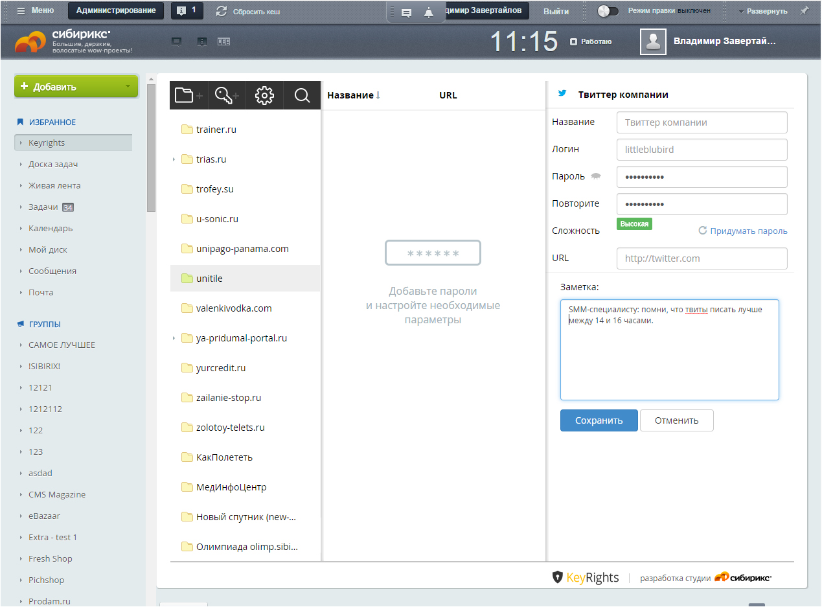Toggle the edit mode switch
The image size is (822, 607).
[x=608, y=11]
